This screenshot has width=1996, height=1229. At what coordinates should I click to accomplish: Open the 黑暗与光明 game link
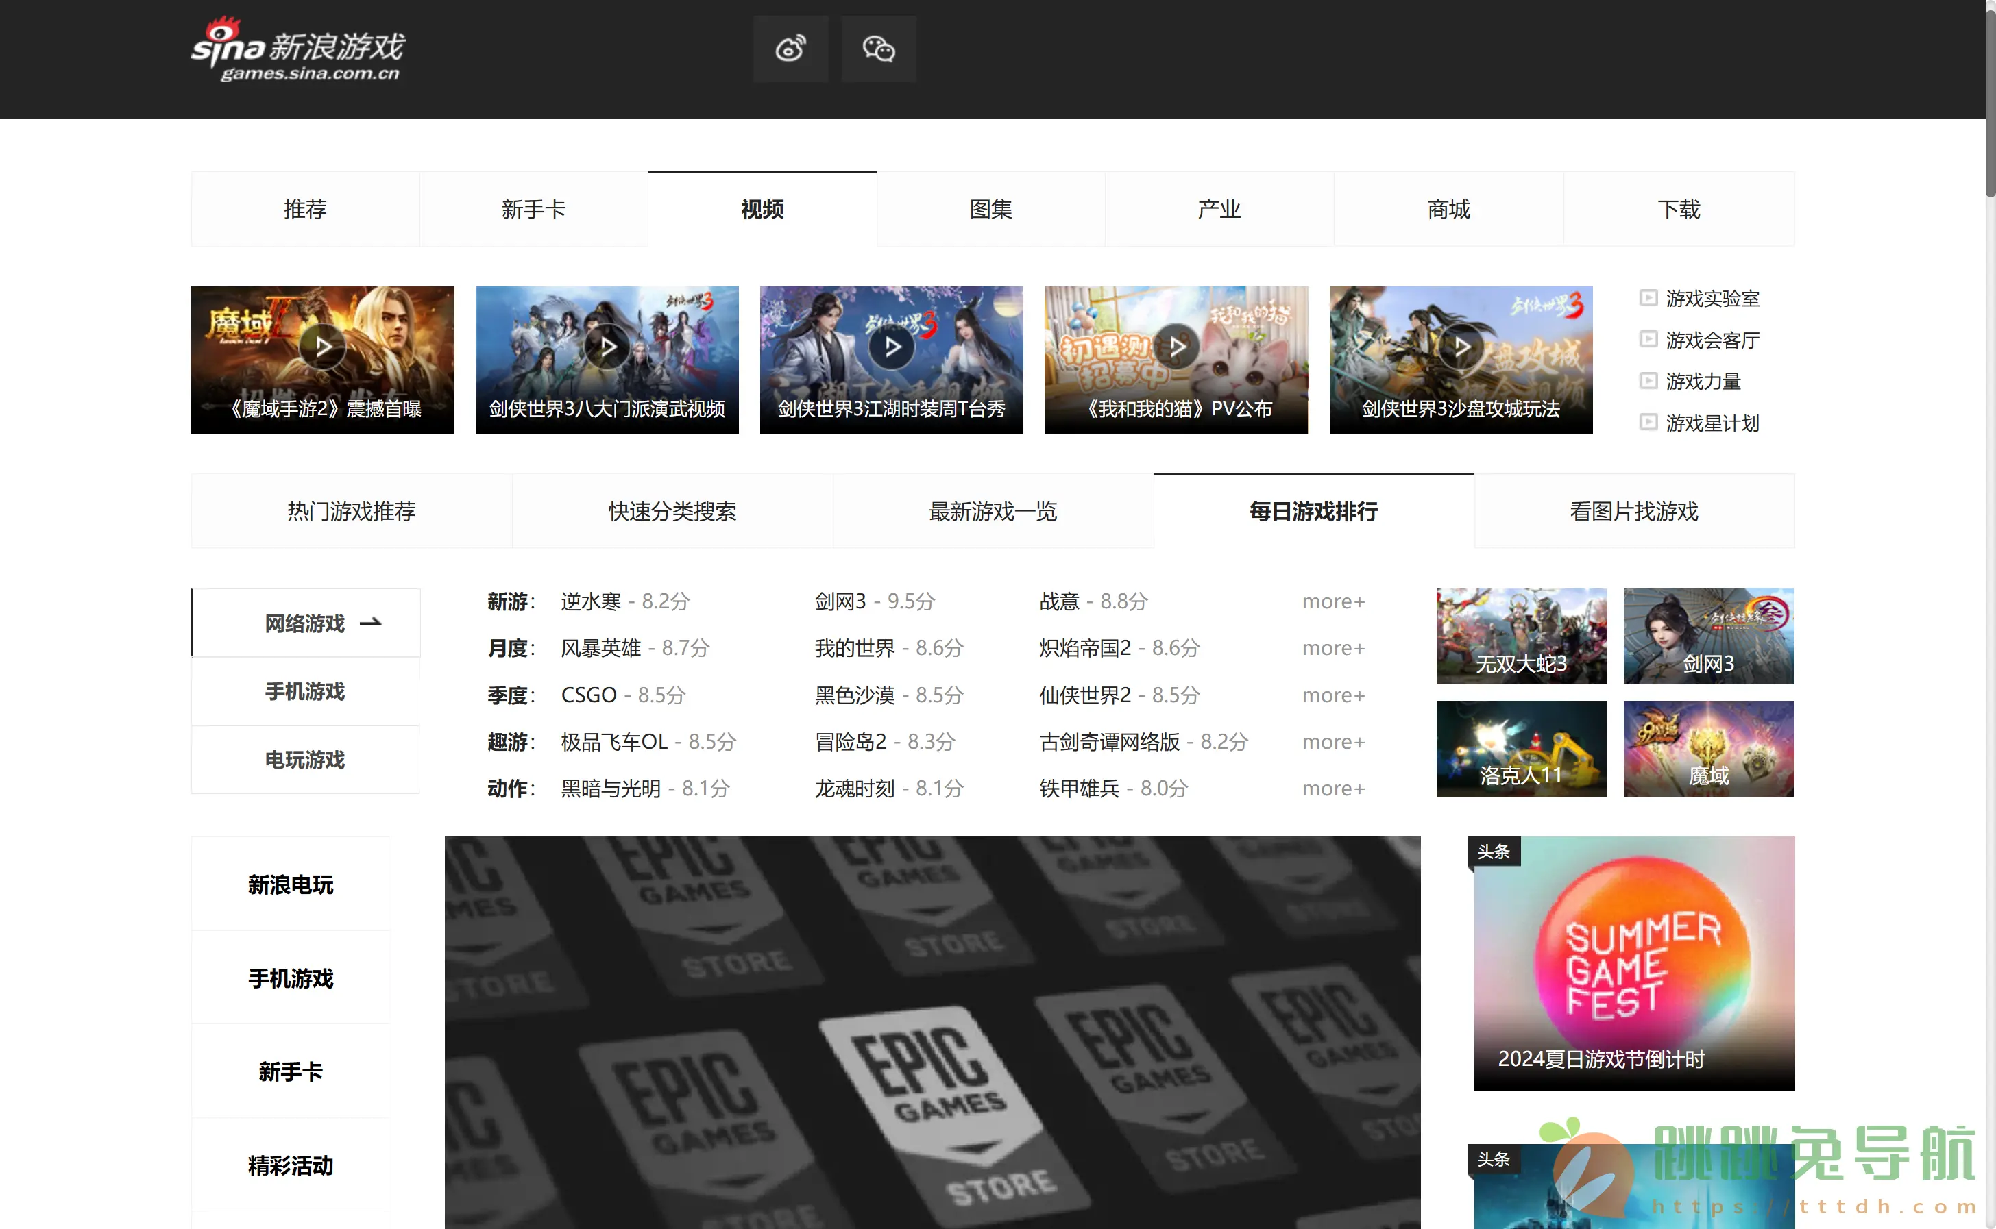(611, 789)
